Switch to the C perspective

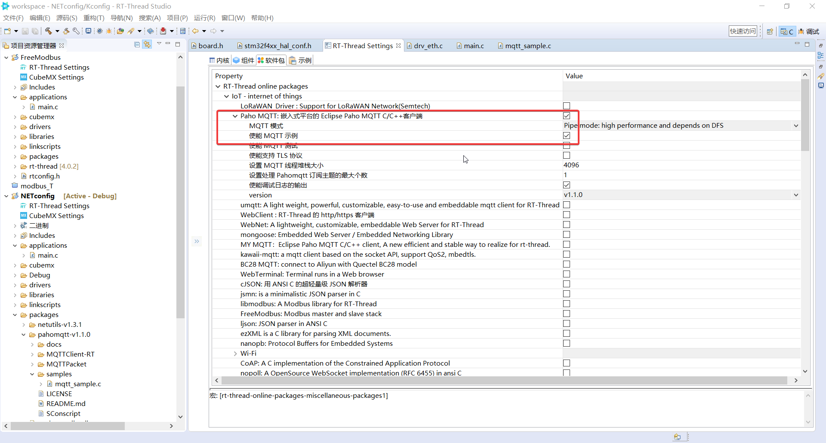(x=787, y=31)
